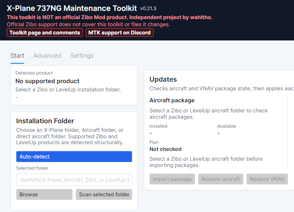Image resolution: width=294 pixels, height=212 pixels.
Task: Click the 'Not checked' plan status
Action: (166, 149)
